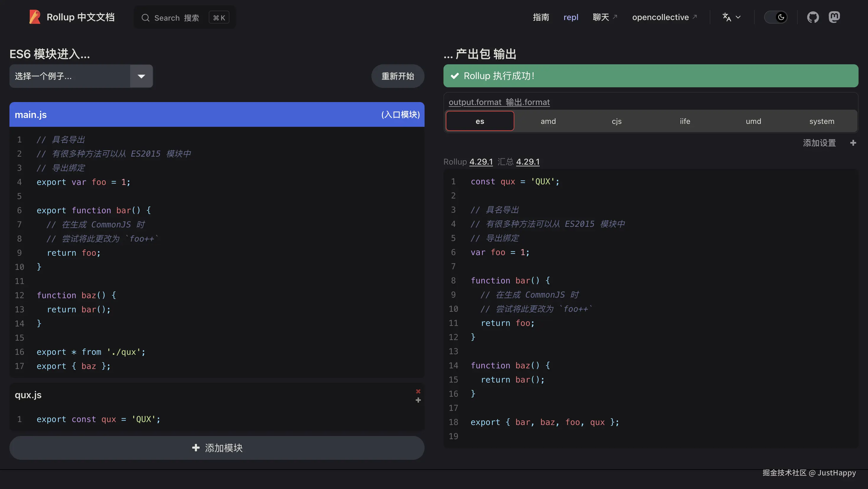The image size is (868, 489).
Task: Expand the 选择一个例子 dropdown arrow
Action: [141, 76]
